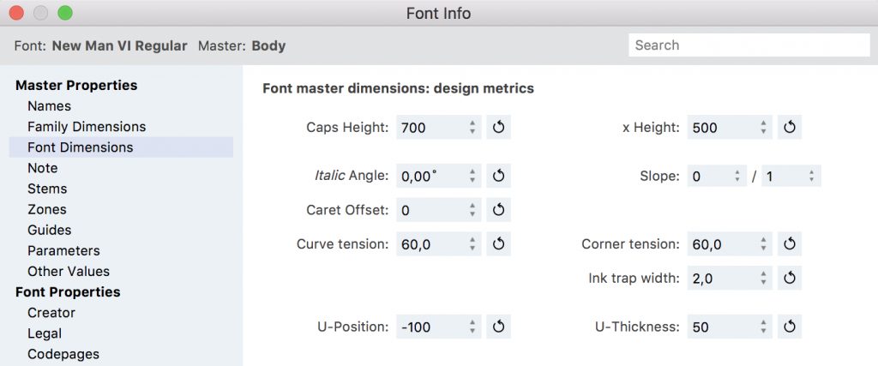The height and width of the screenshot is (366, 878).
Task: Click the x Height input field
Action: [x=721, y=128]
